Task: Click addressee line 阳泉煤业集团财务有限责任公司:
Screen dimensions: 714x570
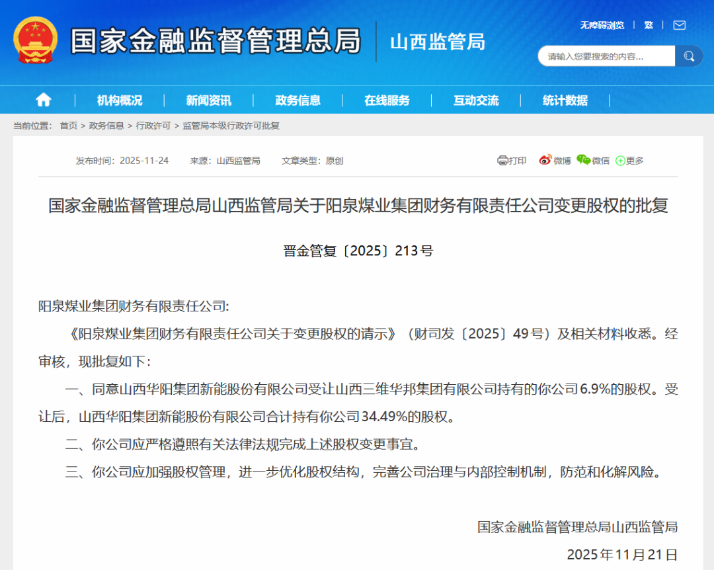Action: click(134, 306)
